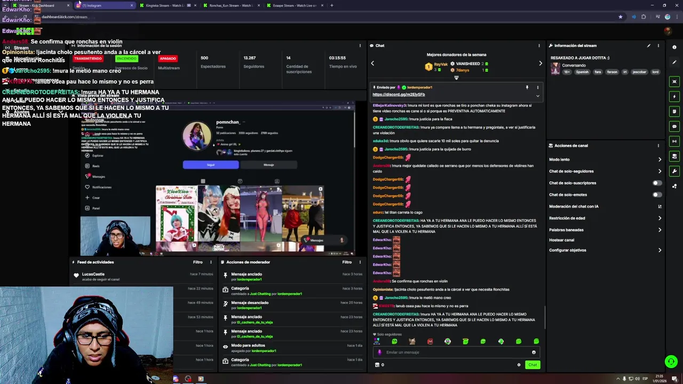This screenshot has height=384, width=683.
Task: Click RayVak top donor name
Action: click(x=441, y=64)
